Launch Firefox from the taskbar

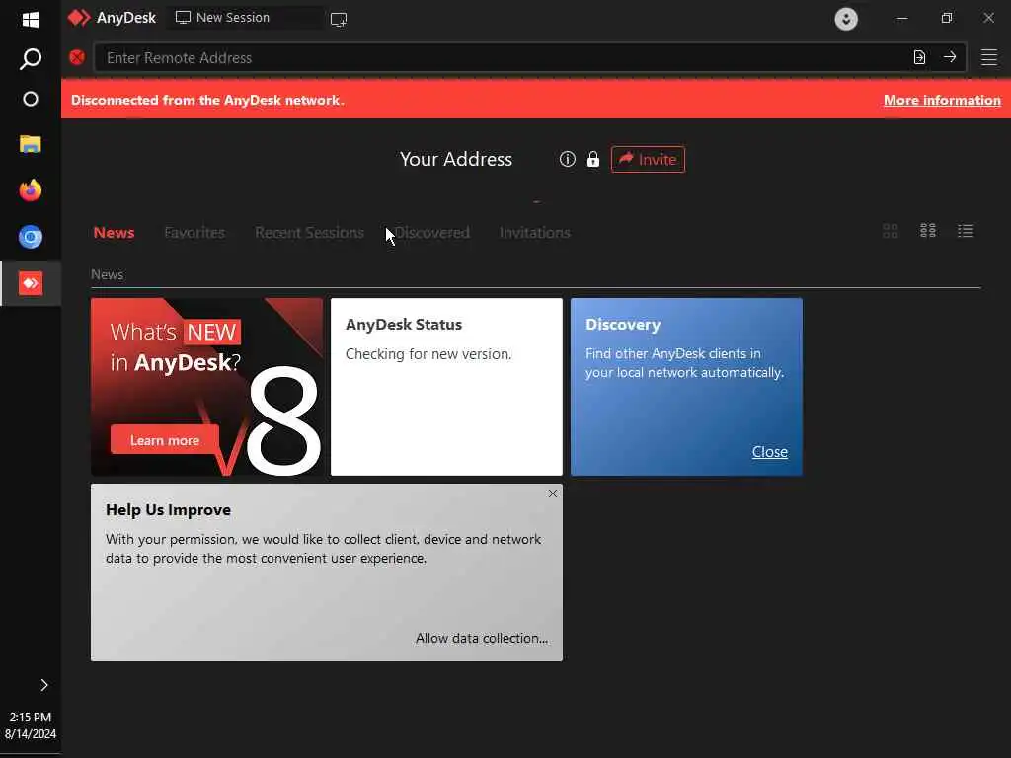click(x=31, y=190)
